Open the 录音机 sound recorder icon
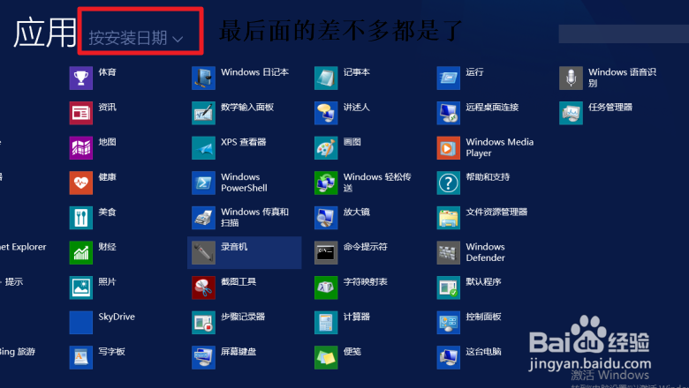Viewport: 689px width, 388px height. coord(203,252)
